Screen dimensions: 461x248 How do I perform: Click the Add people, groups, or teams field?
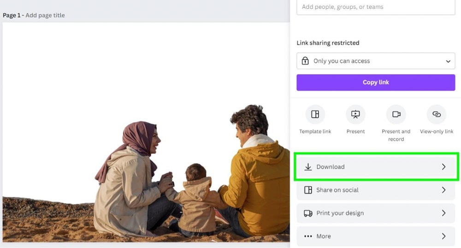(376, 7)
